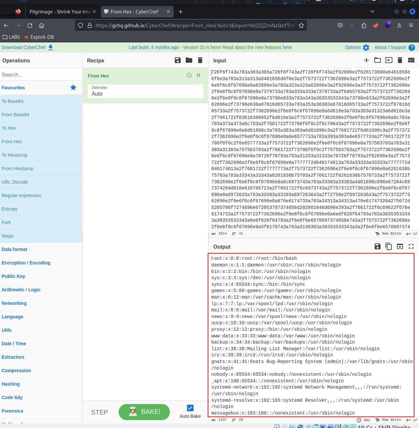Image resolution: width=419 pixels, height=428 pixels.
Task: Replace input with output
Action: [x=400, y=246]
